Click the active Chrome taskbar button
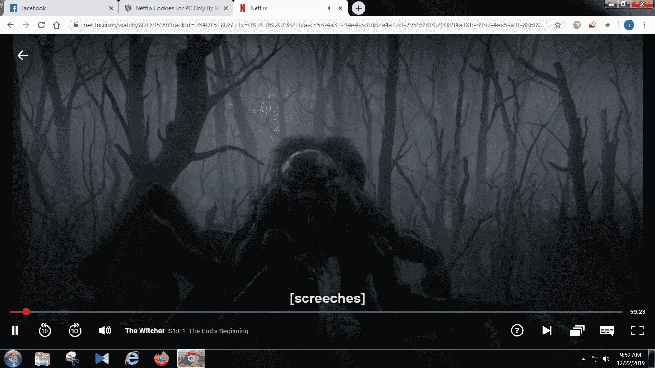 click(191, 358)
